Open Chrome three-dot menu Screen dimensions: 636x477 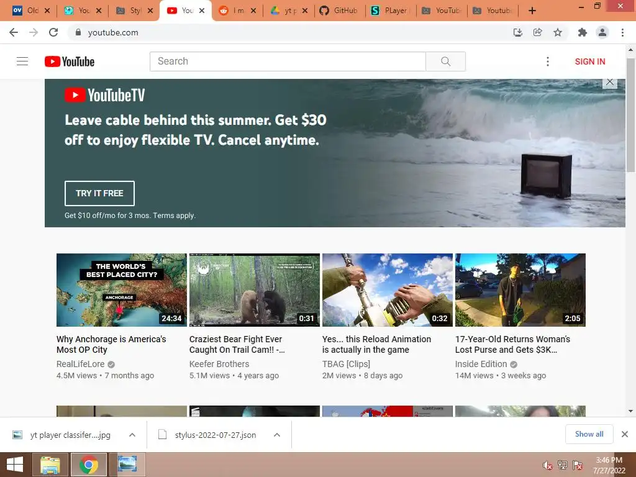tap(622, 32)
